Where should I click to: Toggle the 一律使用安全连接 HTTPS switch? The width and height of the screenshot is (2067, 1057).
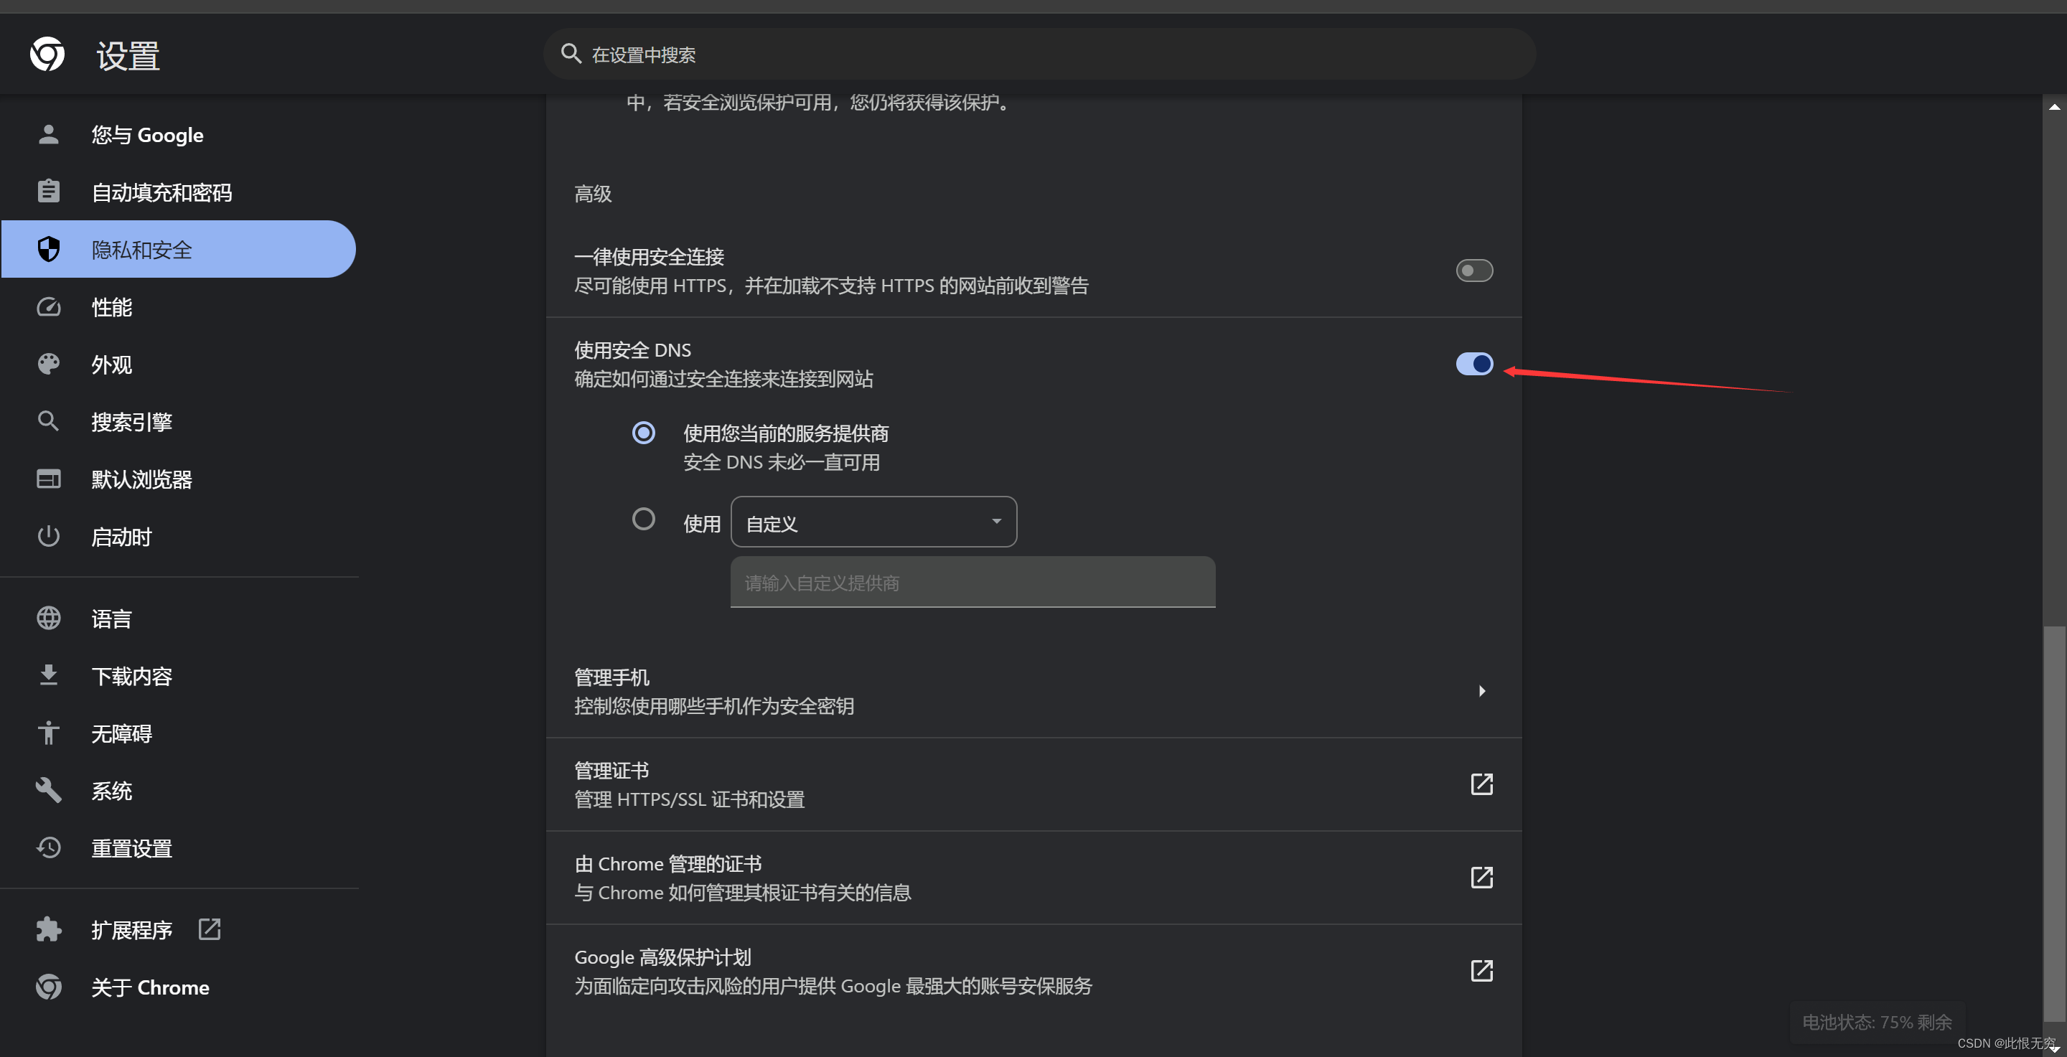click(x=1473, y=270)
